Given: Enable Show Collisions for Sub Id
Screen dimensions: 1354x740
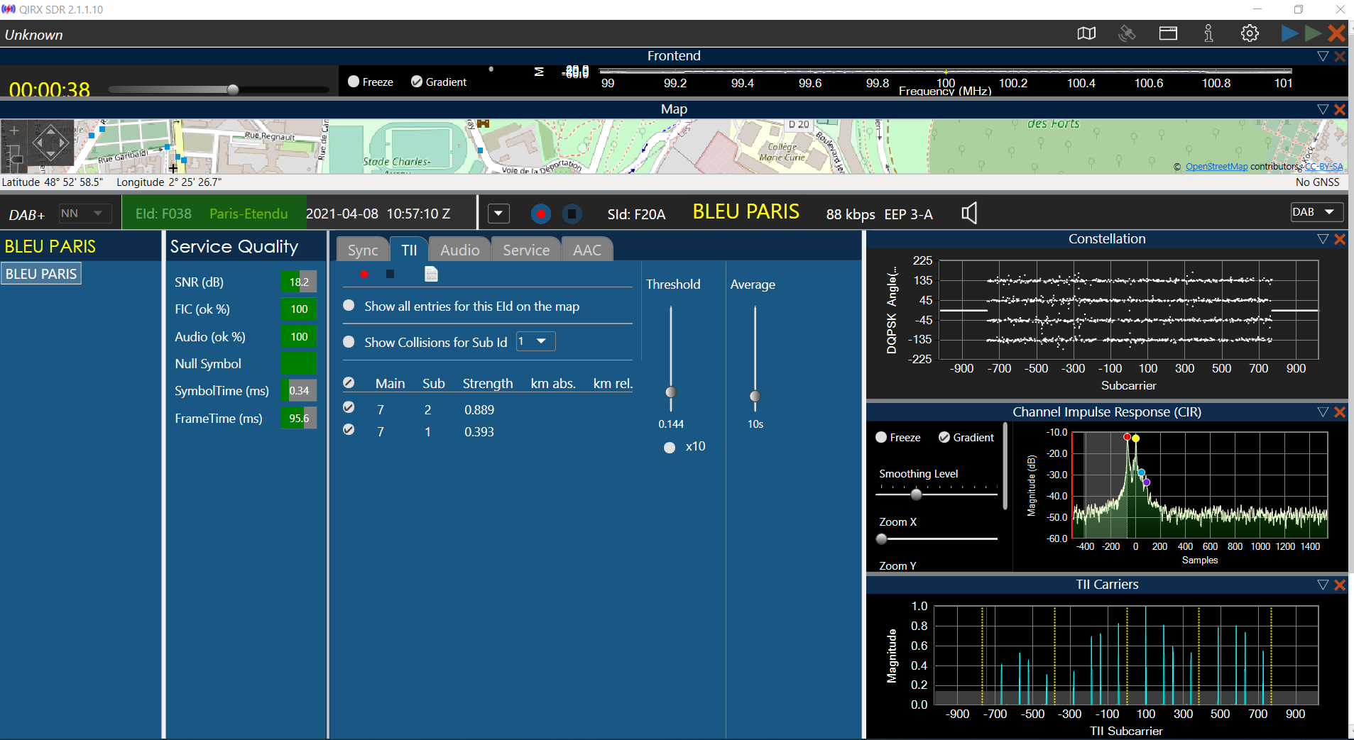Looking at the screenshot, I should click(x=349, y=342).
